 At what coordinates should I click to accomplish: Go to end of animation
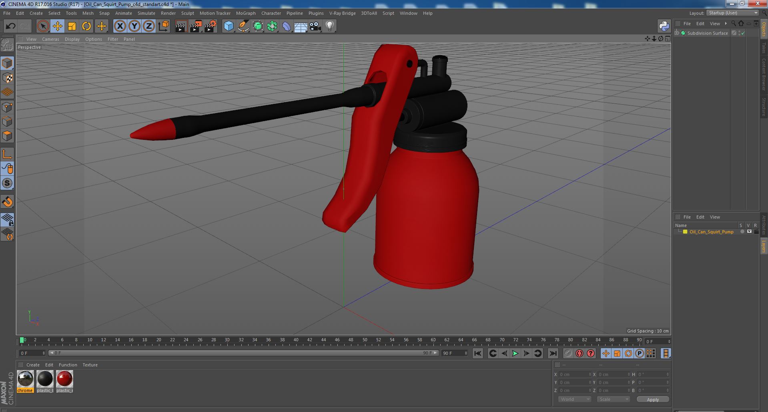553,353
